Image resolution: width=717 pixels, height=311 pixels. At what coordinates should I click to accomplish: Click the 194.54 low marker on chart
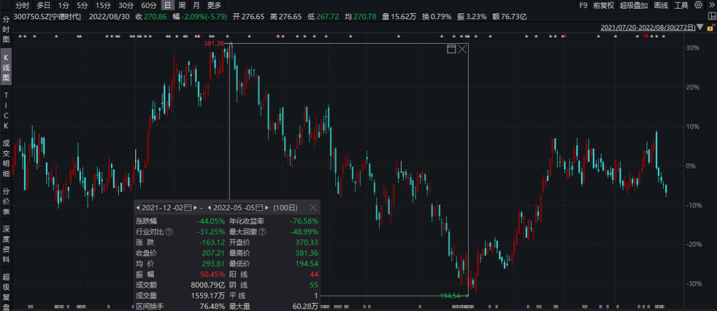(449, 296)
